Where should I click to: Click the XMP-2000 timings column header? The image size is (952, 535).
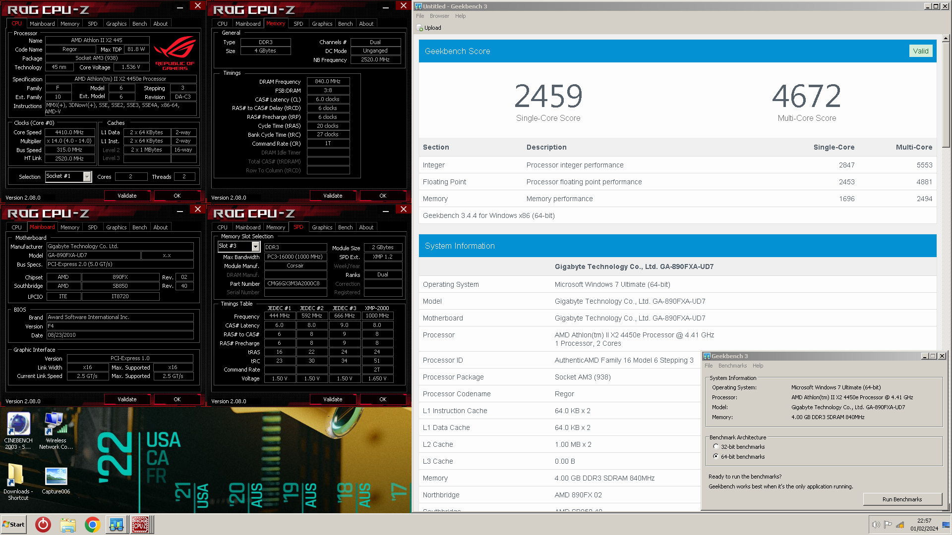tap(377, 308)
